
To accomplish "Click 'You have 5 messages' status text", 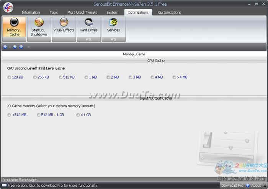I will (20, 179).
